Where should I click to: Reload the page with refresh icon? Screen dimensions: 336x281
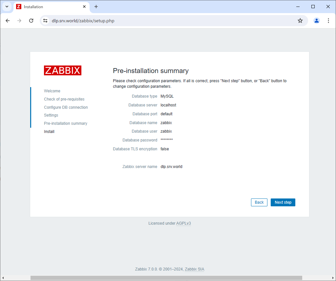click(x=31, y=21)
